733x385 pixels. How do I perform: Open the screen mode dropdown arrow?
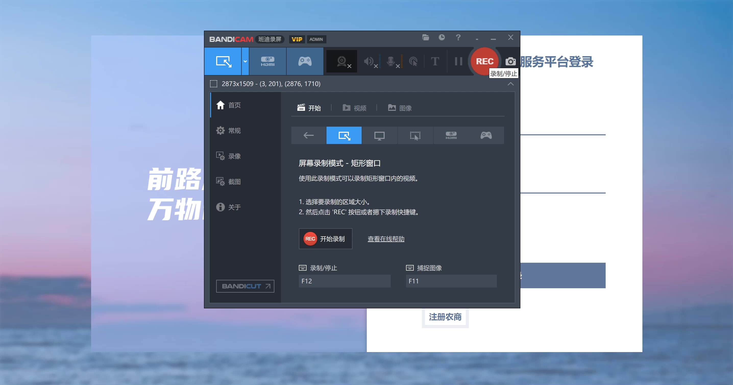point(245,61)
